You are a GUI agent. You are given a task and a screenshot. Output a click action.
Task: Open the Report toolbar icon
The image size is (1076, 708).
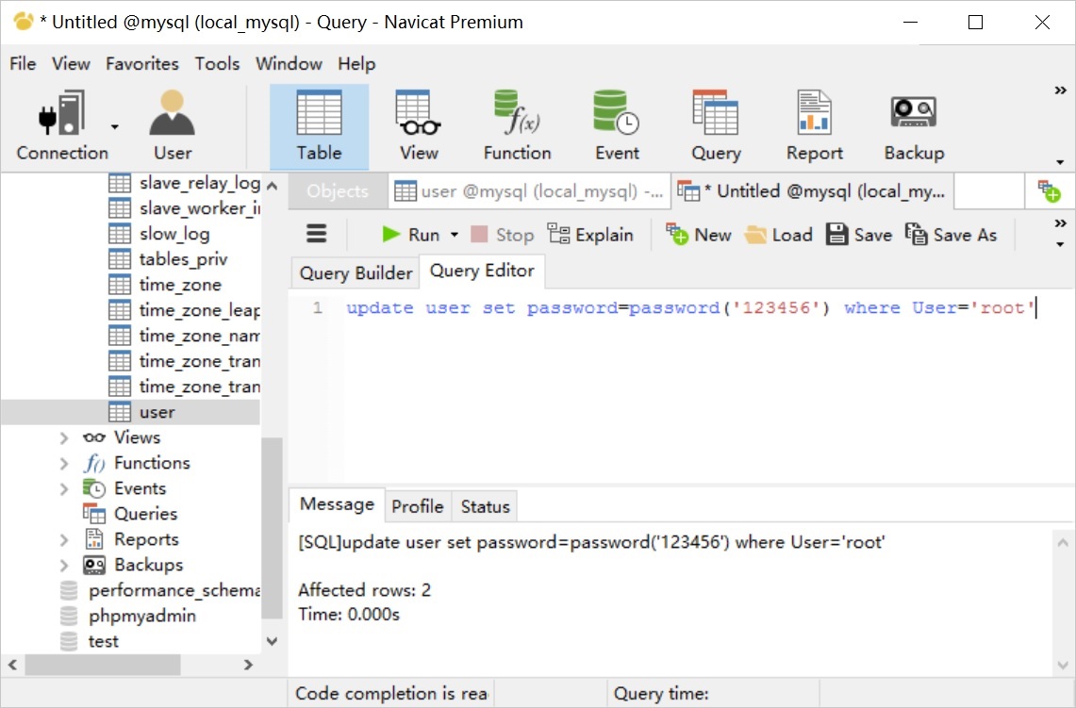(815, 126)
